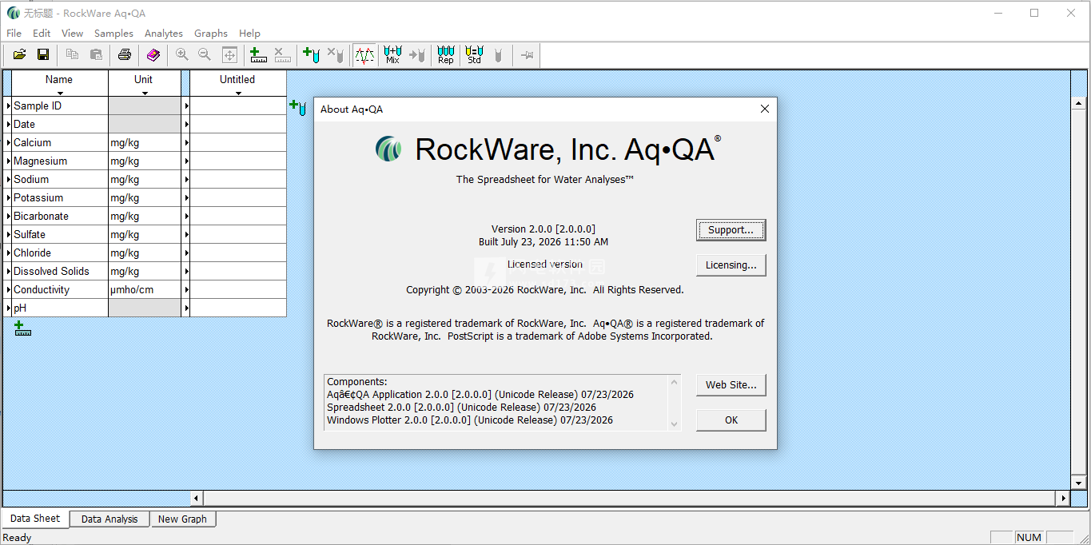Open the View menu
The image size is (1091, 545).
(x=72, y=34)
